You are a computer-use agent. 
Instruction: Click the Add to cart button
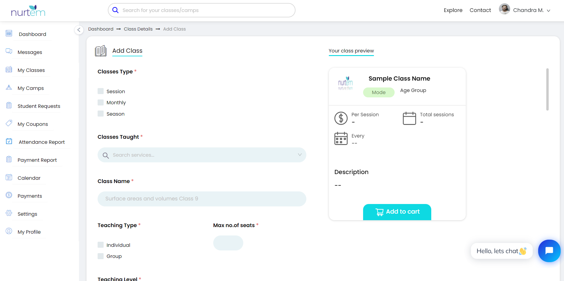point(397,211)
